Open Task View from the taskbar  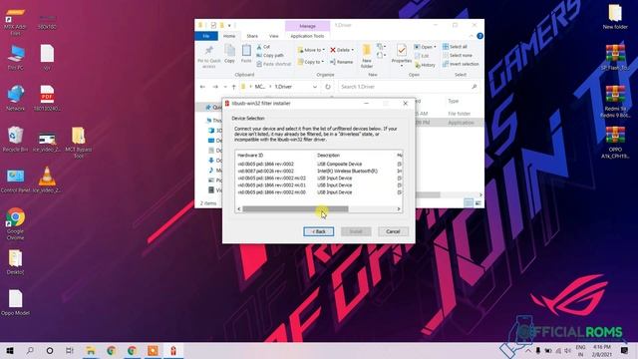[70, 350]
